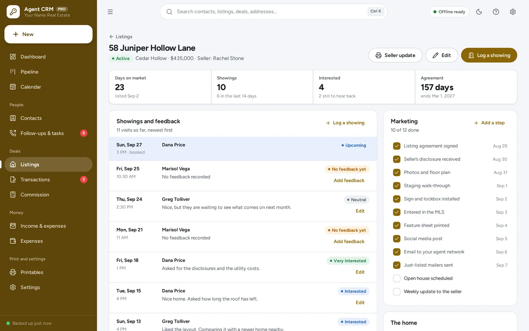Uncheck Entered in the MLS
Image resolution: width=529 pixels, height=331 pixels.
tap(397, 212)
